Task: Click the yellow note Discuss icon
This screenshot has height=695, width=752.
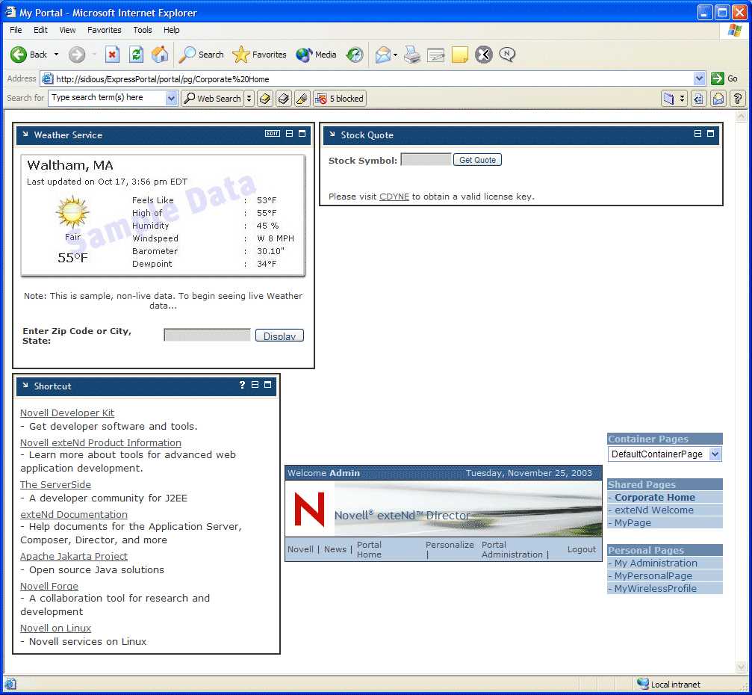Action: (459, 55)
